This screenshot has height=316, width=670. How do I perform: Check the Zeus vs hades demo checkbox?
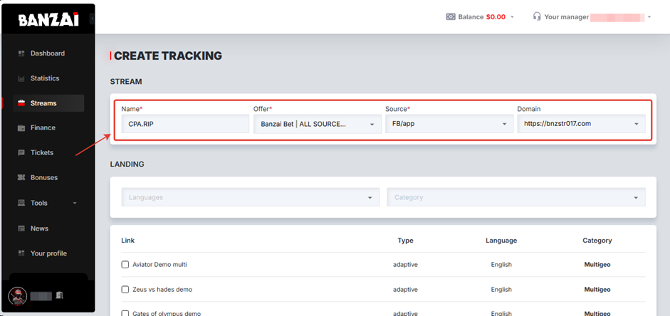(125, 290)
